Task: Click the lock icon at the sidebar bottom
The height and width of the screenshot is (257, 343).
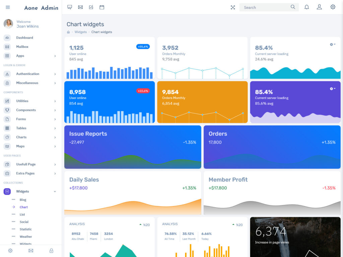Action: 51,251
